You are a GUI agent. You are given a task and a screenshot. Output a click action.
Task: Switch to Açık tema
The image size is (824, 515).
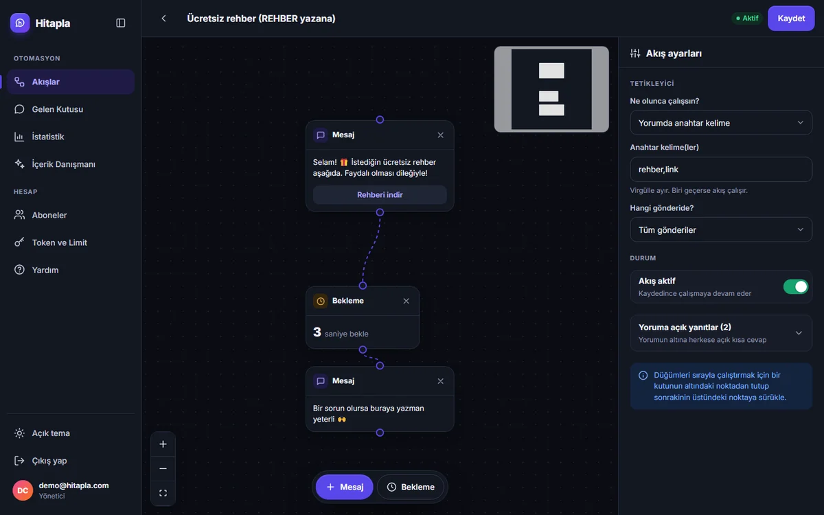(71, 433)
